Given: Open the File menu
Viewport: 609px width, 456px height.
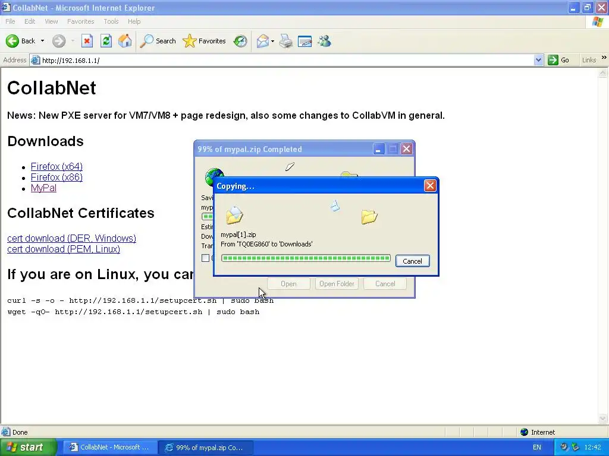Looking at the screenshot, I should [11, 21].
